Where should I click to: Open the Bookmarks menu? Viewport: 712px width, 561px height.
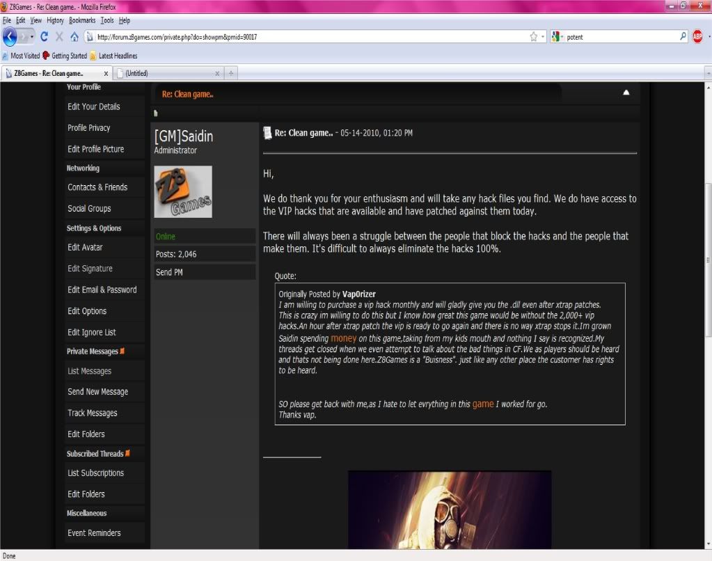(83, 21)
